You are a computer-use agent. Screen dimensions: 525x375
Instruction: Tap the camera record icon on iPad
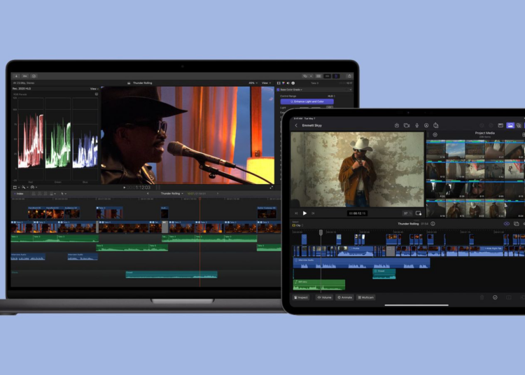pos(407,125)
